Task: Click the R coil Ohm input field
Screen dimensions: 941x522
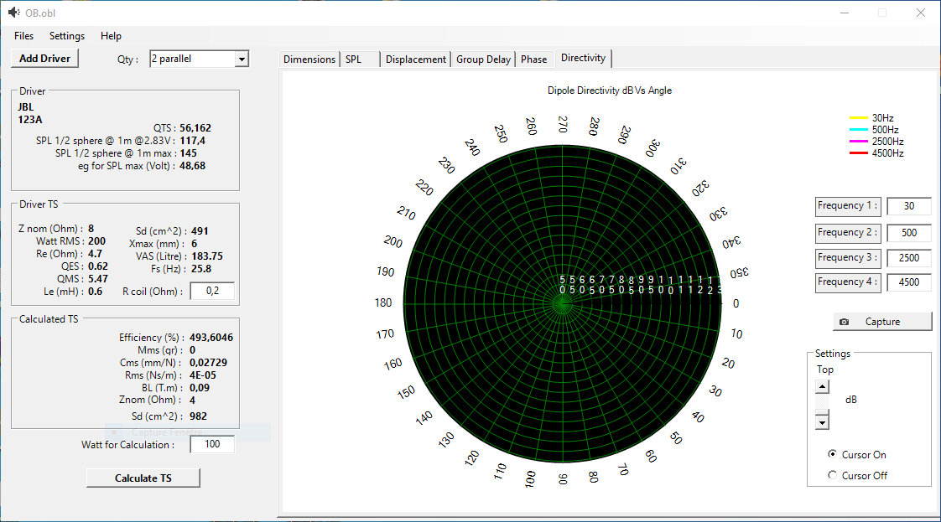Action: pos(212,291)
